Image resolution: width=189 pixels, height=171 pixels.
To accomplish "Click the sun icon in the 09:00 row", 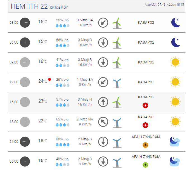I will 175,62.
